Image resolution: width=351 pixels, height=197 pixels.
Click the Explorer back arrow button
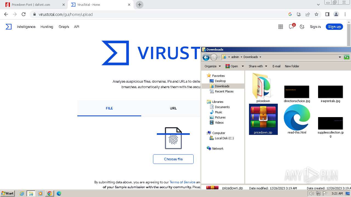(x=206, y=57)
